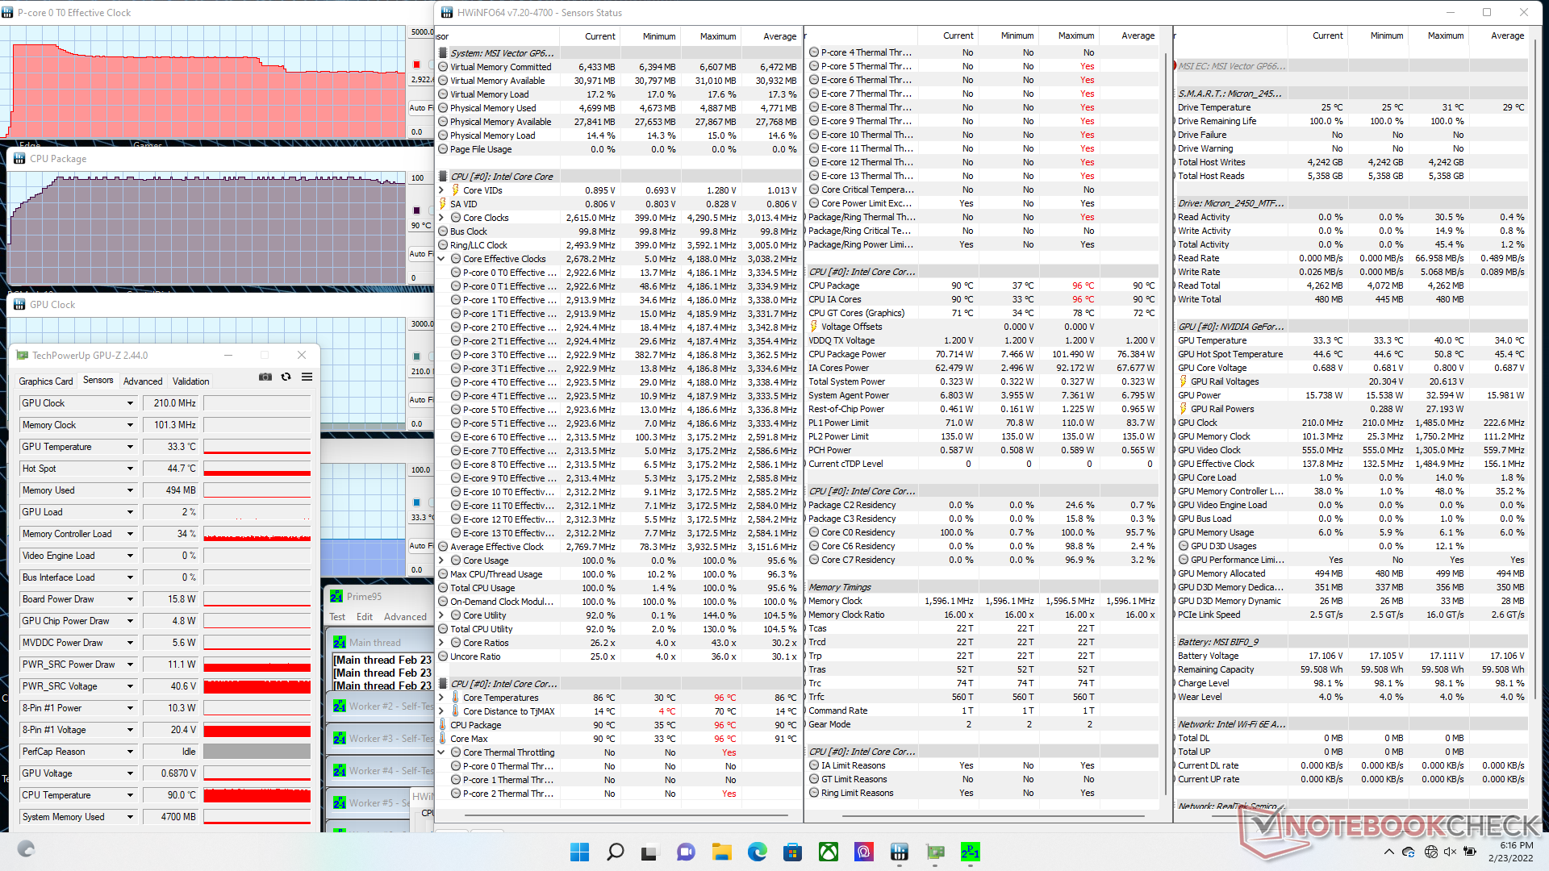The image size is (1549, 871).
Task: Click Core VIDs lightning icon
Action: [x=456, y=190]
